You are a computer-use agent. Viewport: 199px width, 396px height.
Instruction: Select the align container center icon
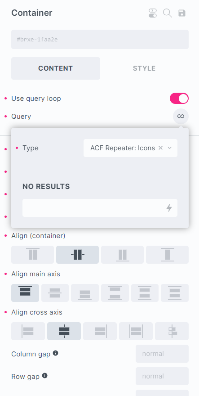pyautogui.click(x=77, y=255)
